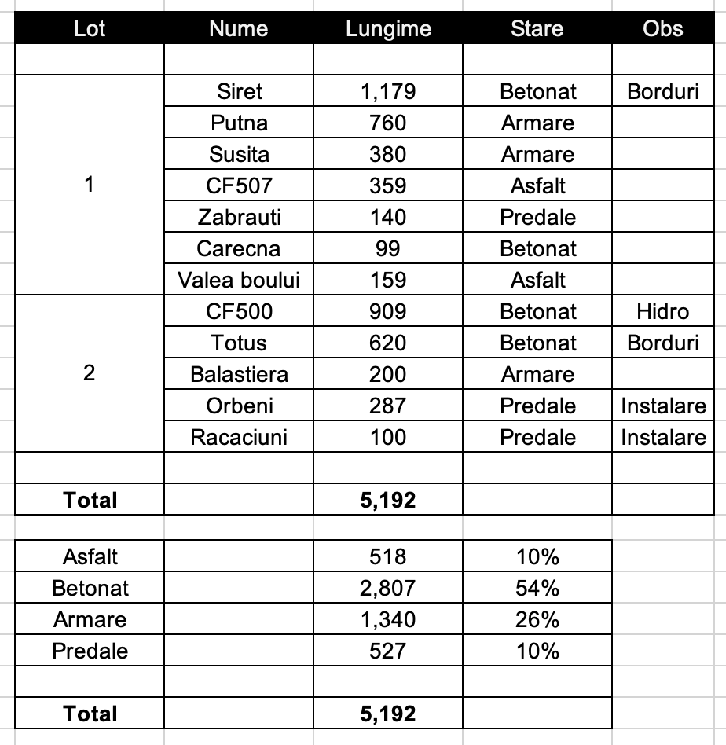
Task: Click the Hidro observation cell
Action: pos(663,312)
